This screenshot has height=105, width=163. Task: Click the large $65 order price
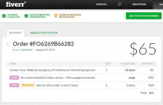pos(143,49)
